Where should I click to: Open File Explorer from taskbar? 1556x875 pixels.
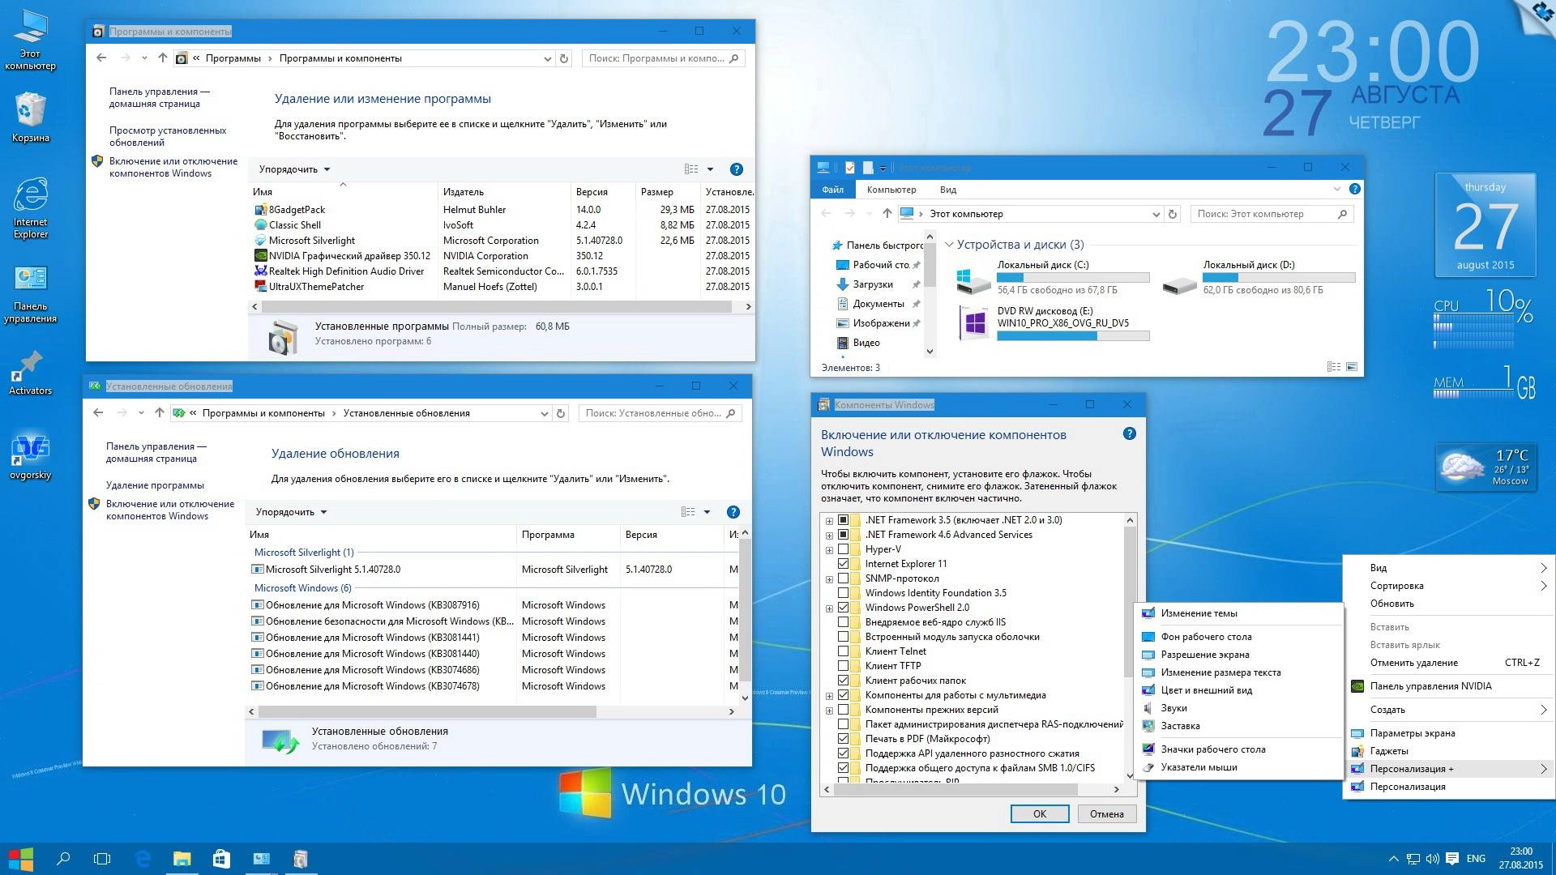click(182, 859)
